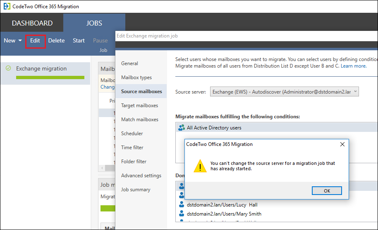The image size is (378, 230).
Task: Select All Active Directory users condition
Action: click(277, 128)
